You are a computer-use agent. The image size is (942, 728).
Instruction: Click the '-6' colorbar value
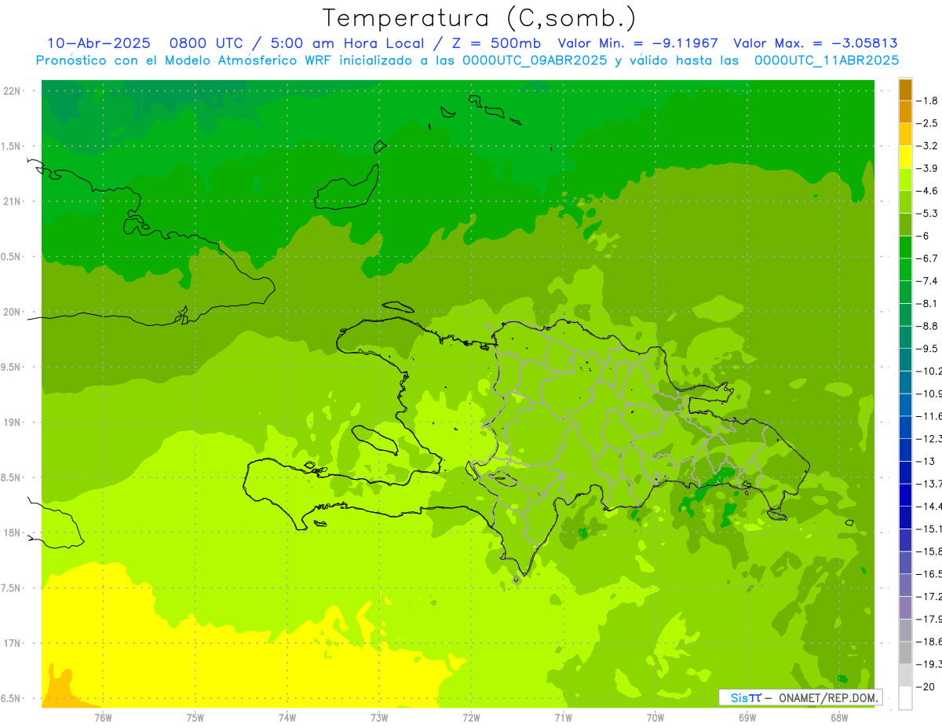tap(922, 236)
